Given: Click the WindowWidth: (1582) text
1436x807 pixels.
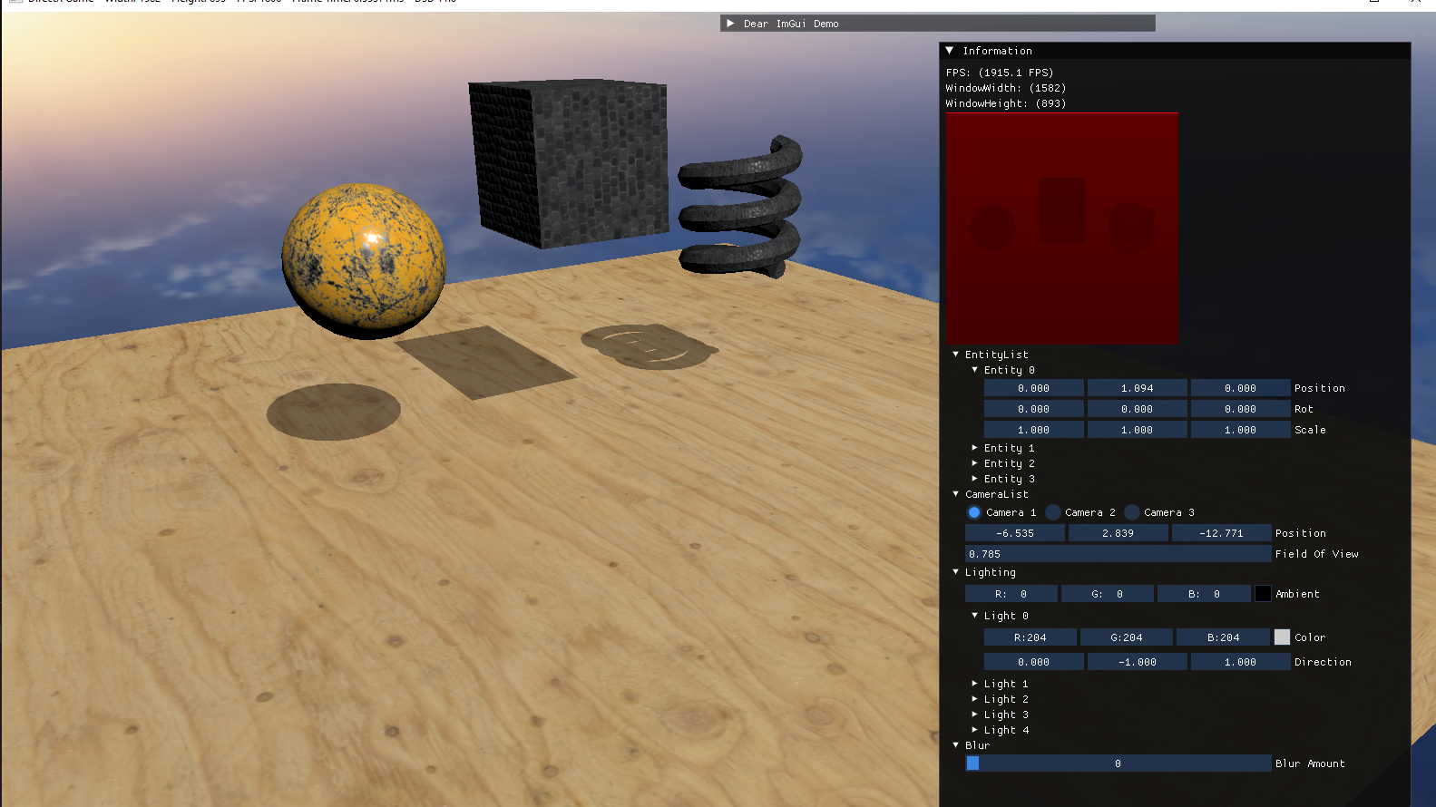Looking at the screenshot, I should pos(1006,88).
